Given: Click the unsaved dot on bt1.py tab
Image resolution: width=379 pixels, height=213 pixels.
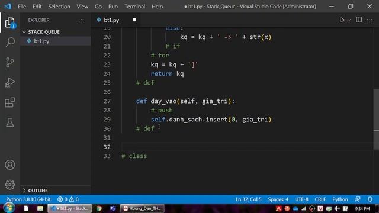Looking at the screenshot, I should click(x=134, y=20).
